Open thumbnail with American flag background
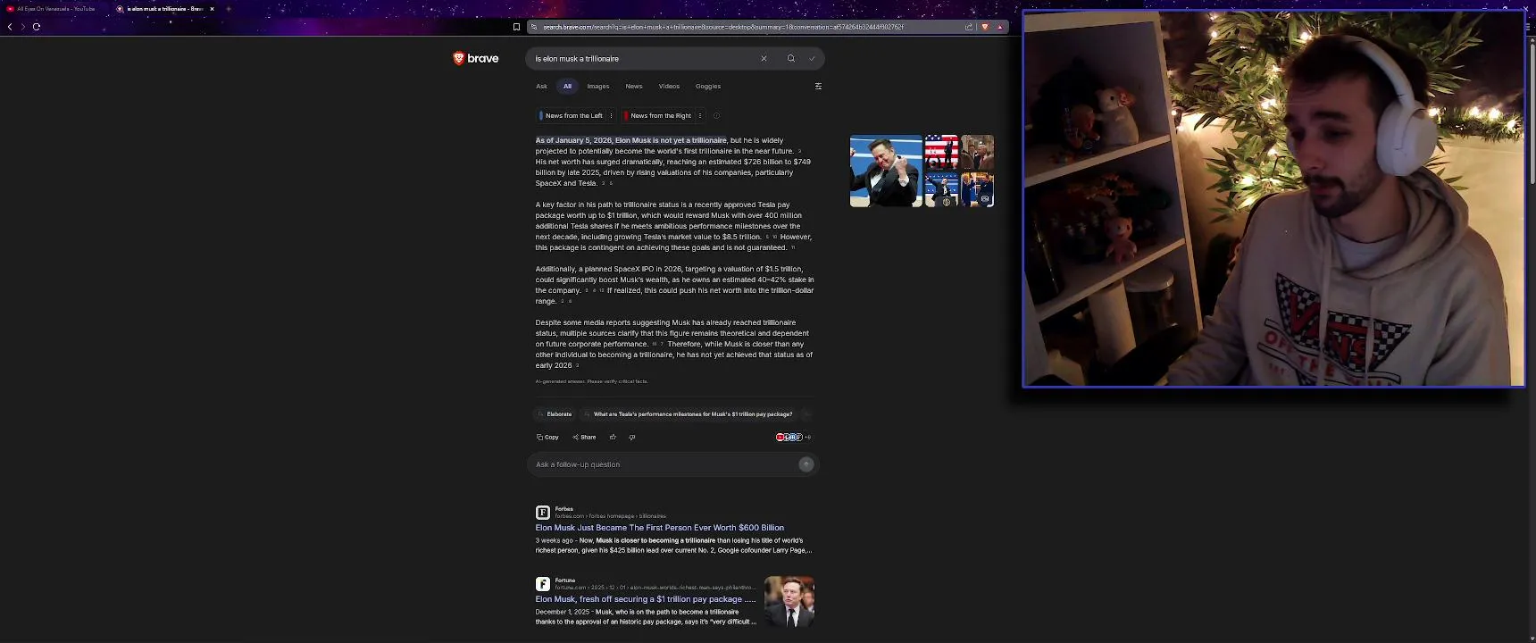The image size is (1536, 643). tap(941, 153)
